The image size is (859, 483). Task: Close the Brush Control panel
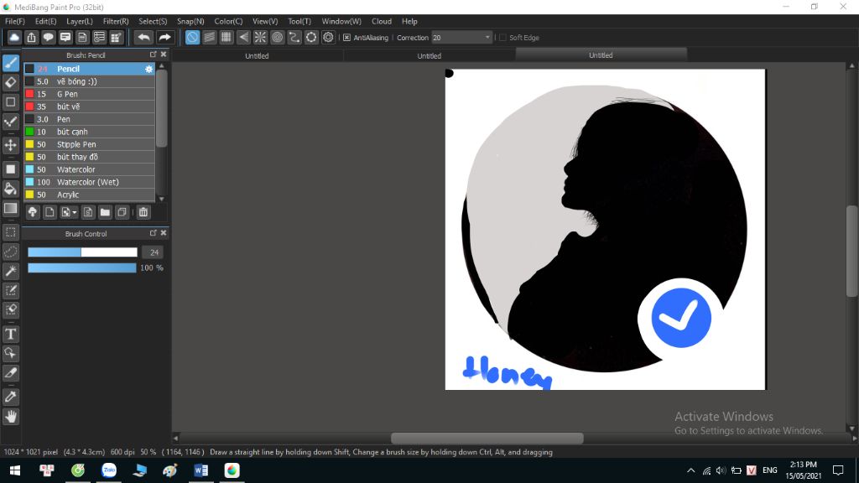(x=164, y=233)
